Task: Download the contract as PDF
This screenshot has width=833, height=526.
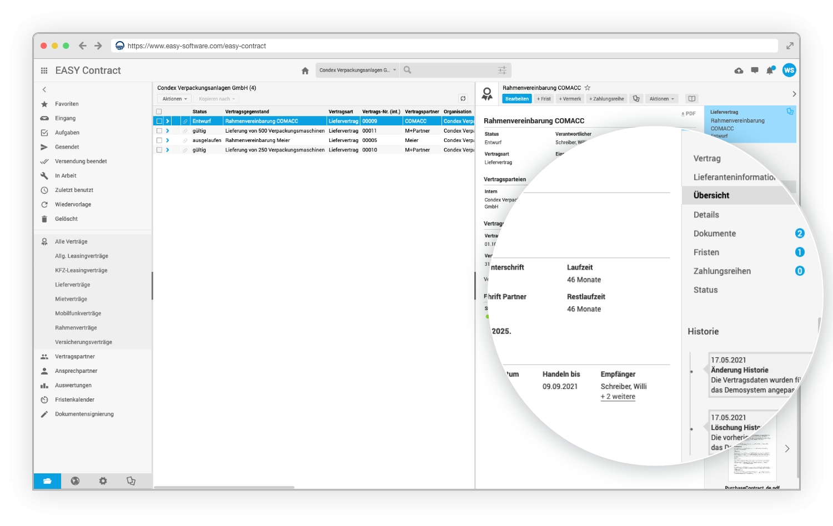Action: pyautogui.click(x=689, y=114)
